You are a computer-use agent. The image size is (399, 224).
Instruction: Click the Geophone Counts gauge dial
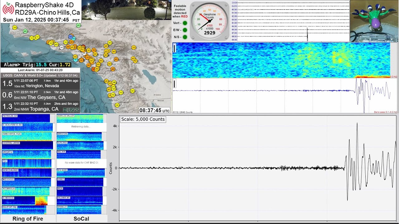209,21
